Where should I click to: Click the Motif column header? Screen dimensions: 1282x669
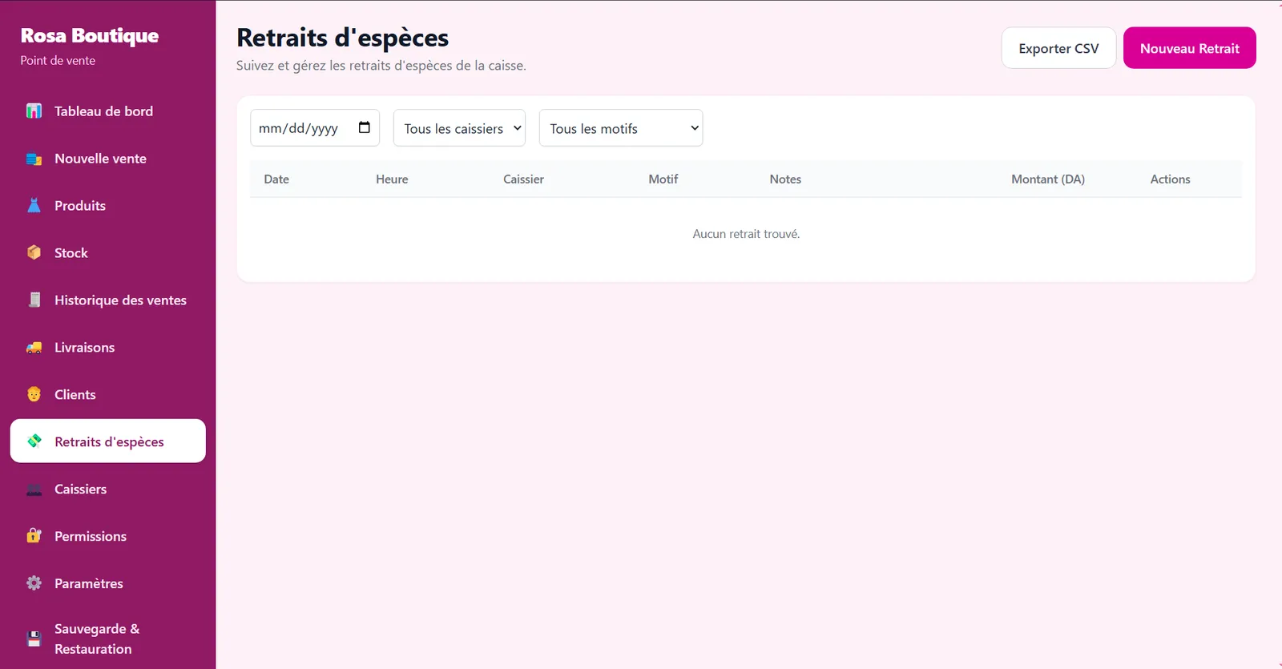coord(663,179)
